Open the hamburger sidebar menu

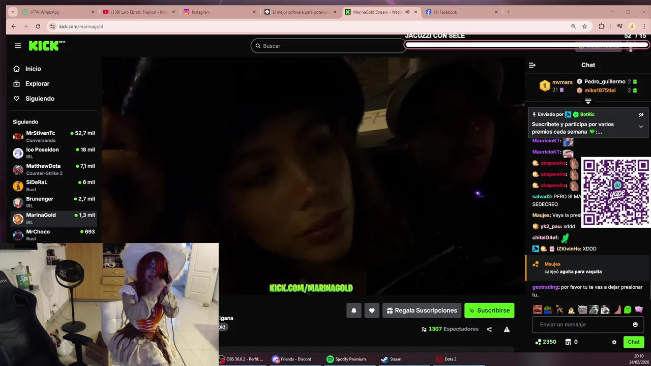[x=18, y=46]
